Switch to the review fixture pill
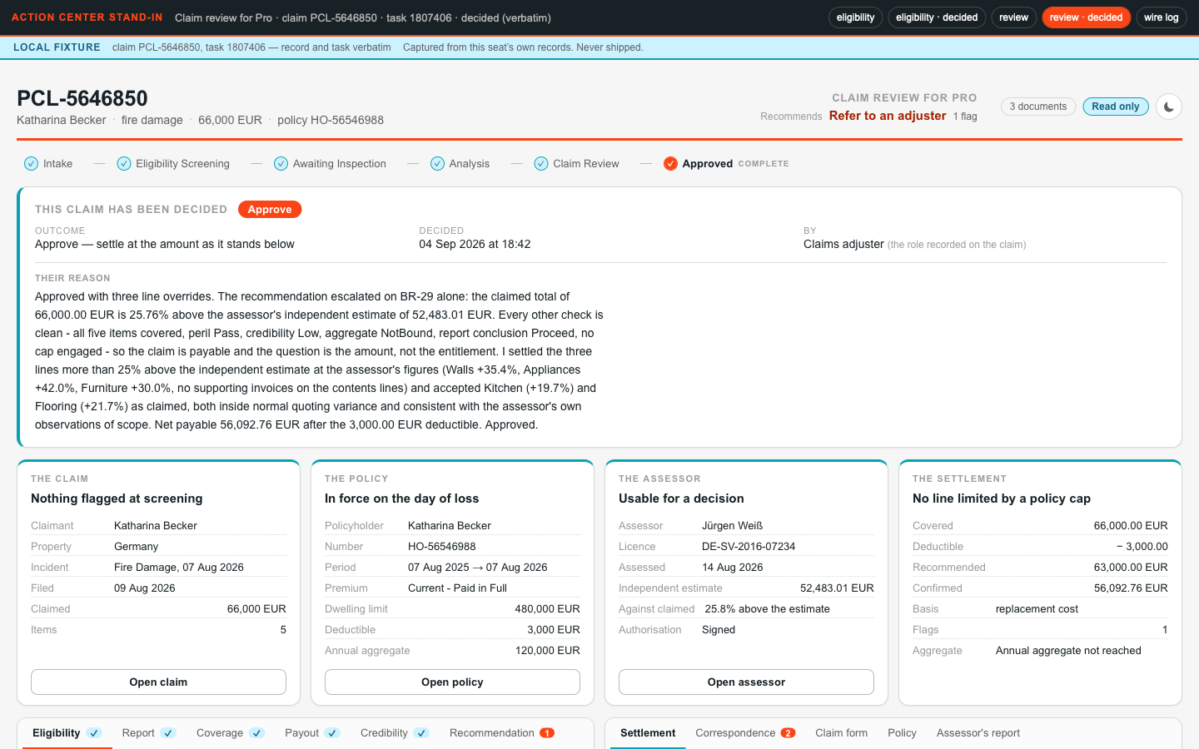This screenshot has width=1199, height=749. tap(1013, 17)
